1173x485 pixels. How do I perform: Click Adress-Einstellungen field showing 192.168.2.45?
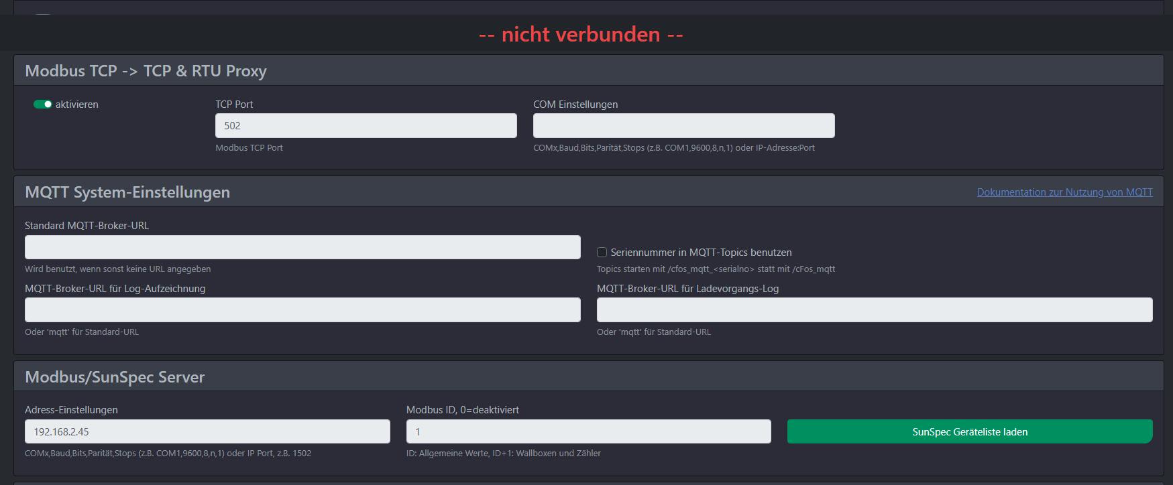point(207,431)
